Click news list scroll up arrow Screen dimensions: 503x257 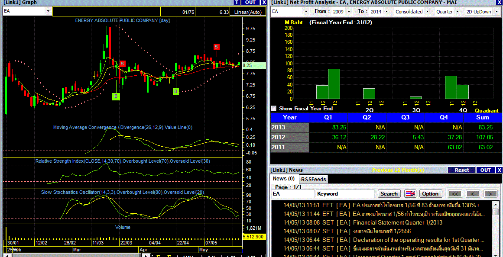click(x=496, y=204)
